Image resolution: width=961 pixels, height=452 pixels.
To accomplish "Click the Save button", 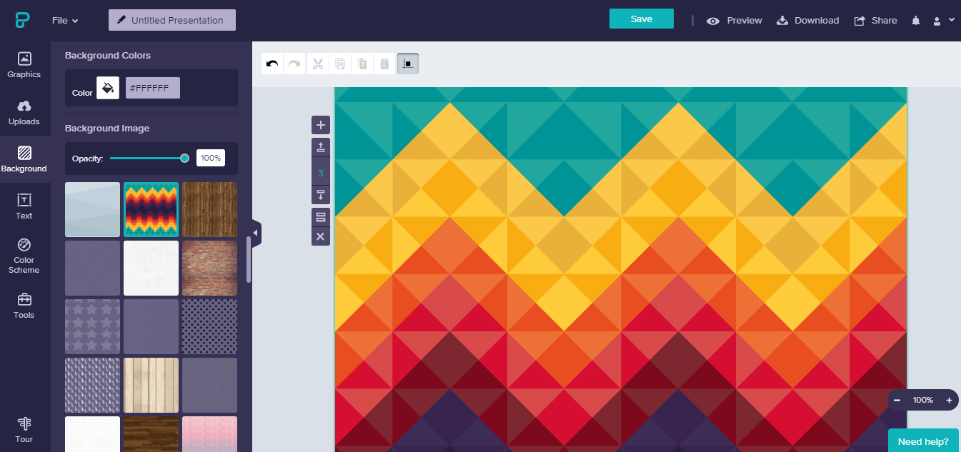I will pyautogui.click(x=642, y=19).
